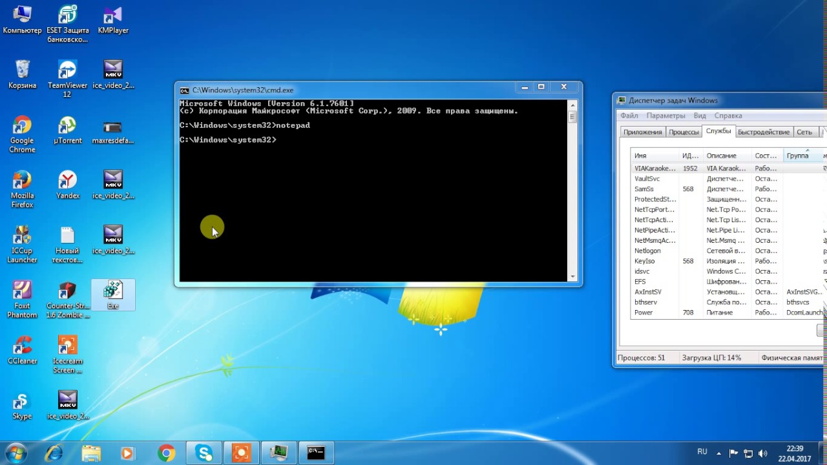This screenshot has height=465, width=827.
Task: Sort services by the Описание column
Action: pos(728,156)
